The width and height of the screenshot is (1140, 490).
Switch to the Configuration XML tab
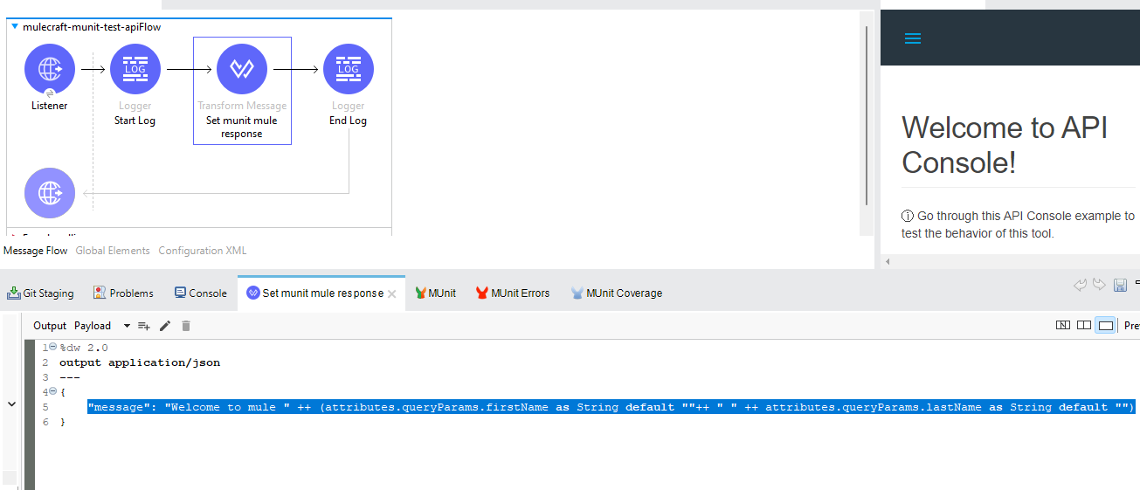(x=202, y=251)
